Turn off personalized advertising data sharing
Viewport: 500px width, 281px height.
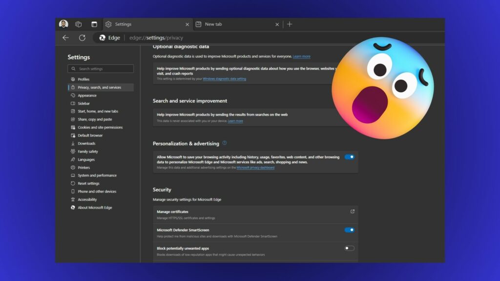pyautogui.click(x=349, y=157)
